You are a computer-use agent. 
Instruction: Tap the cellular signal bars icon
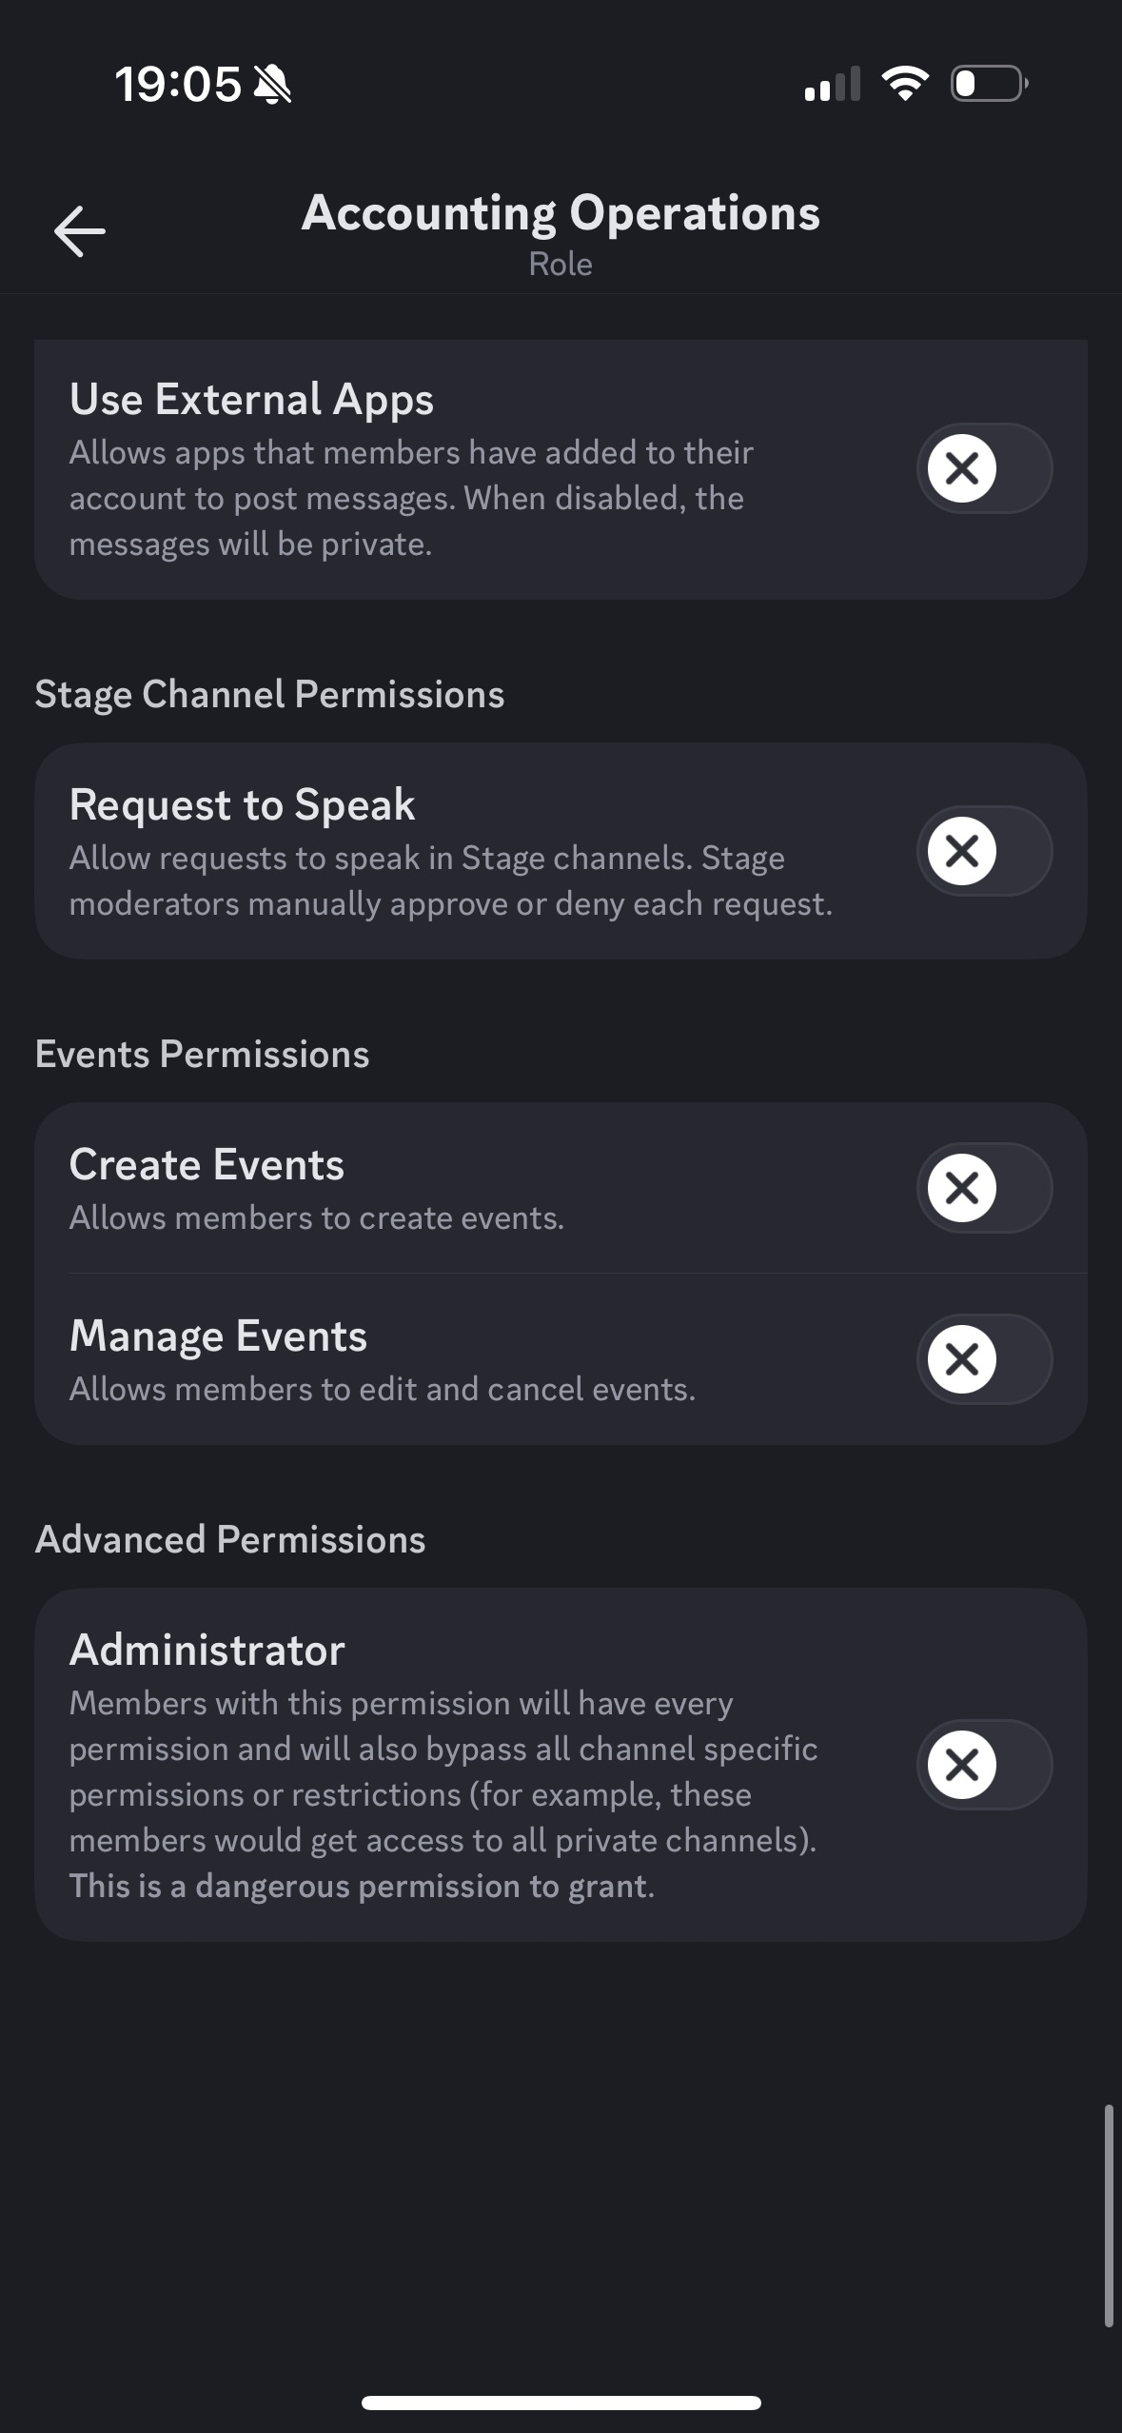(x=832, y=84)
